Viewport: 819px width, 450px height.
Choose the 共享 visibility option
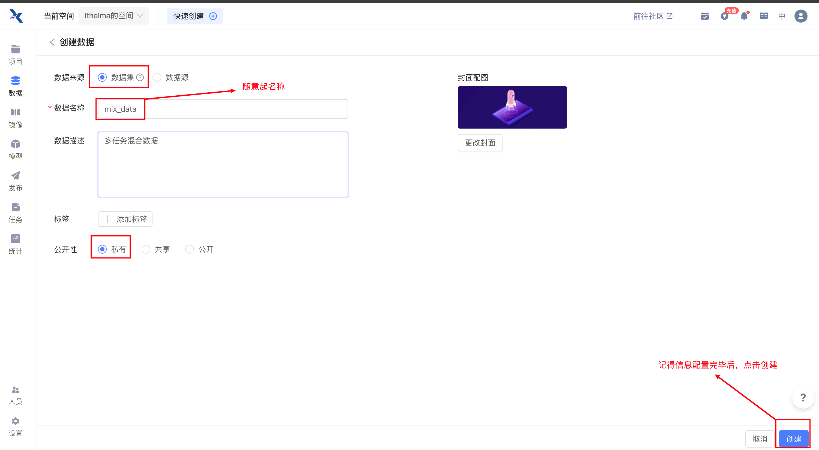click(146, 250)
